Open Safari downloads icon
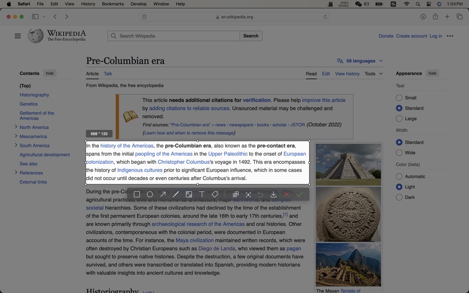The width and height of the screenshot is (469, 293). (x=423, y=17)
